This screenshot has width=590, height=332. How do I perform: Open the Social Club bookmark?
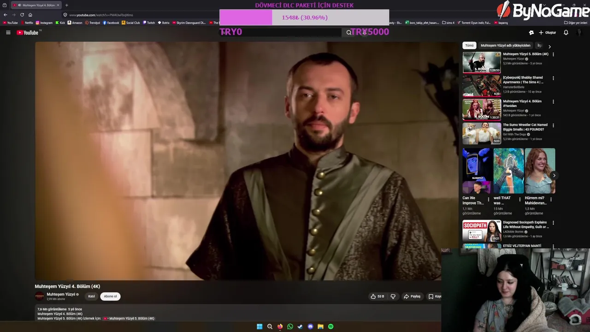(x=131, y=23)
